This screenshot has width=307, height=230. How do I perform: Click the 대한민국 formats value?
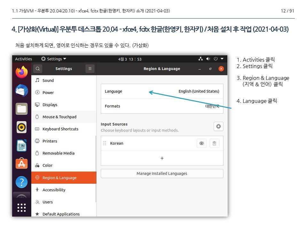[x=212, y=106]
